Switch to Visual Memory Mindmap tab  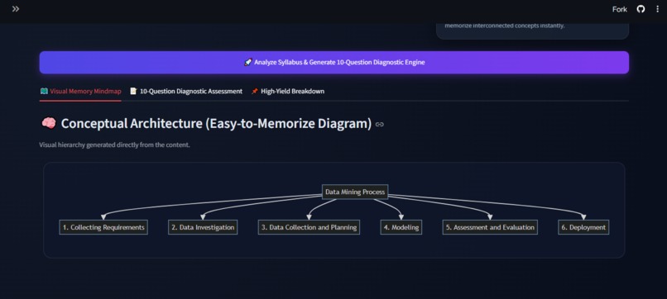[80, 92]
